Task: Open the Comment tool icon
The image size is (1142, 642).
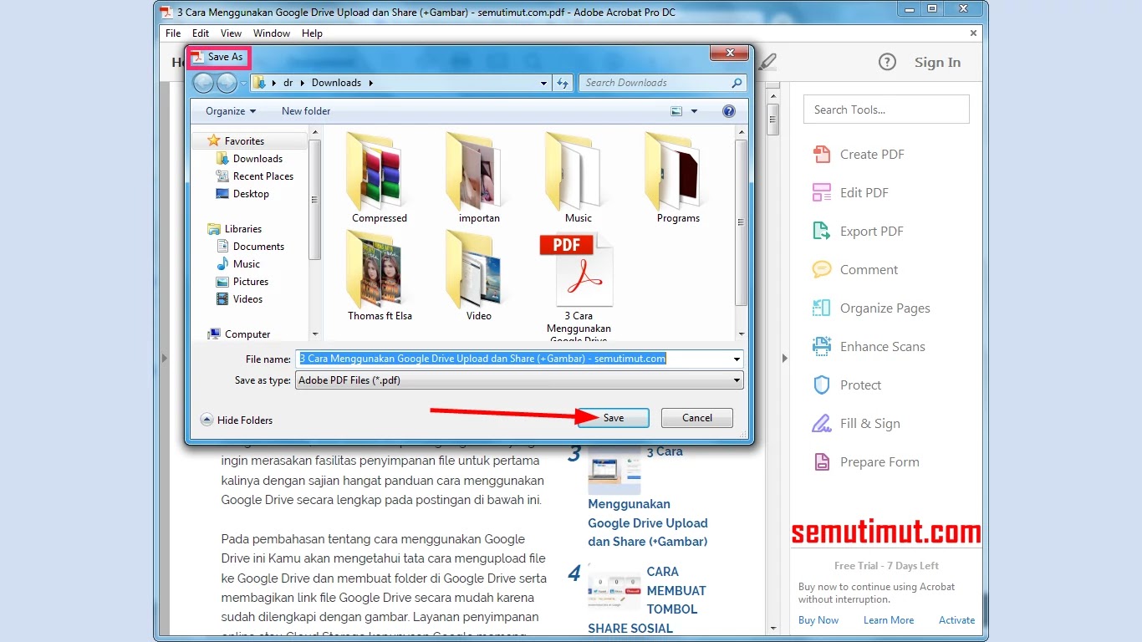Action: click(822, 269)
